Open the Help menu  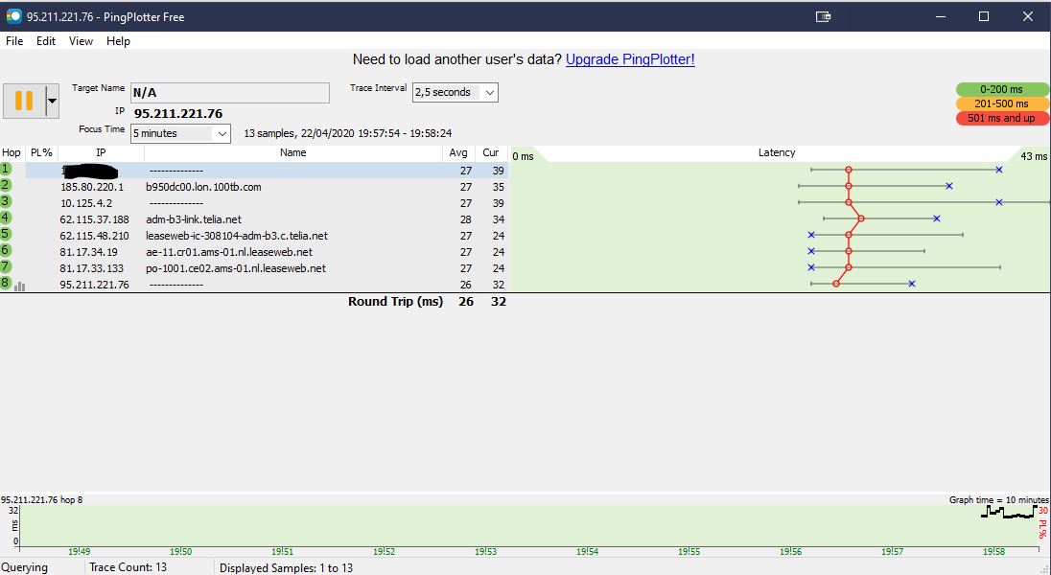pyautogui.click(x=118, y=41)
